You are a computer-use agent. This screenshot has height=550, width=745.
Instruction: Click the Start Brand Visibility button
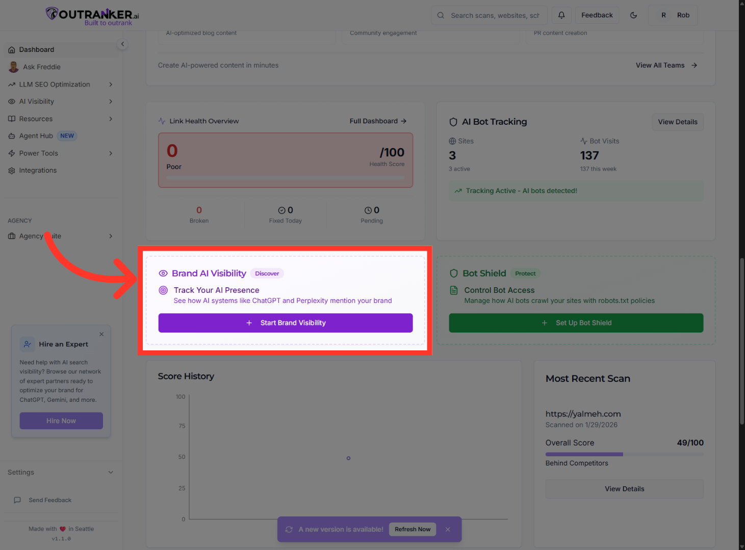(285, 323)
